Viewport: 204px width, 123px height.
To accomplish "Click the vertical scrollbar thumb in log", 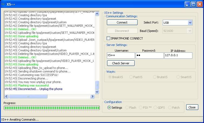I will click(x=97, y=85).
